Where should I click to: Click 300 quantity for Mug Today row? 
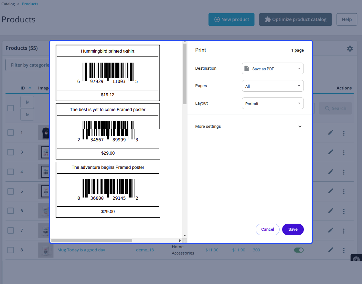pos(256,250)
